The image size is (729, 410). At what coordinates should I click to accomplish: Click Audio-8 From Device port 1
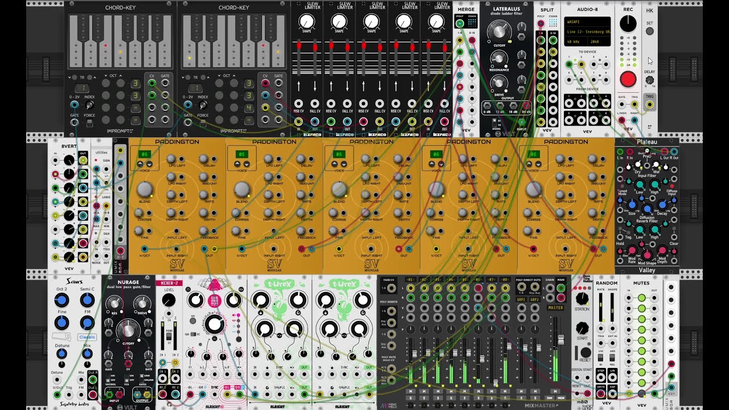[x=569, y=104]
